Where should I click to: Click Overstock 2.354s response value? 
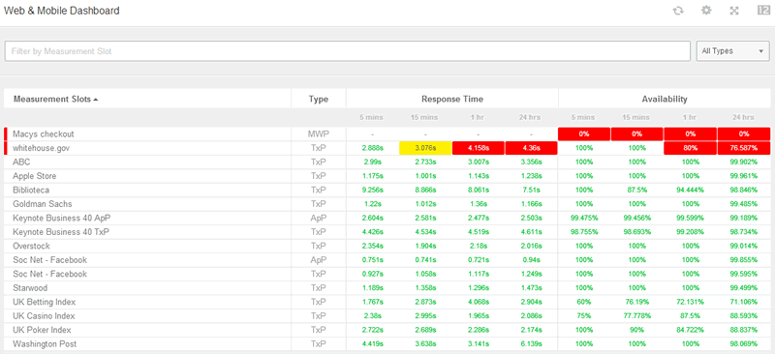pos(372,246)
